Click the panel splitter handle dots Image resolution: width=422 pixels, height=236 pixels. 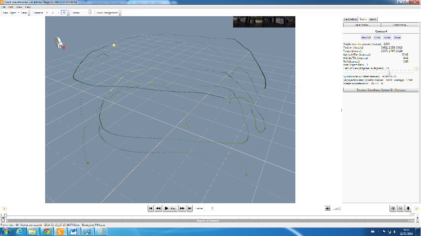point(341,110)
